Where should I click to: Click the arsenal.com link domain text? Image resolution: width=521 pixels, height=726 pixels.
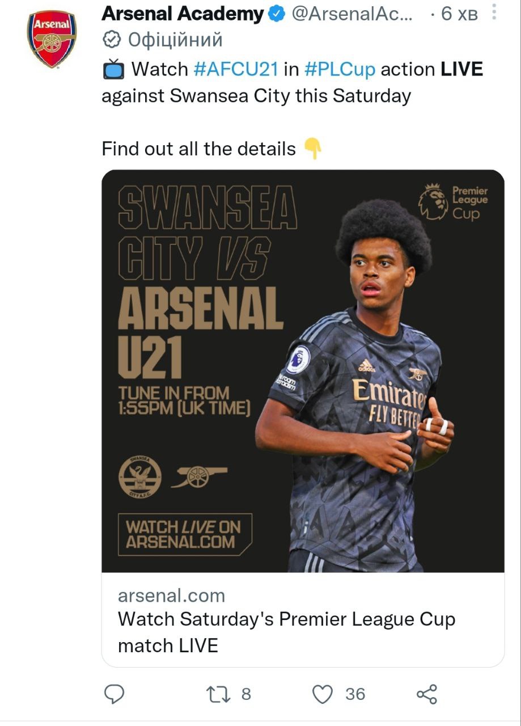tap(171, 596)
